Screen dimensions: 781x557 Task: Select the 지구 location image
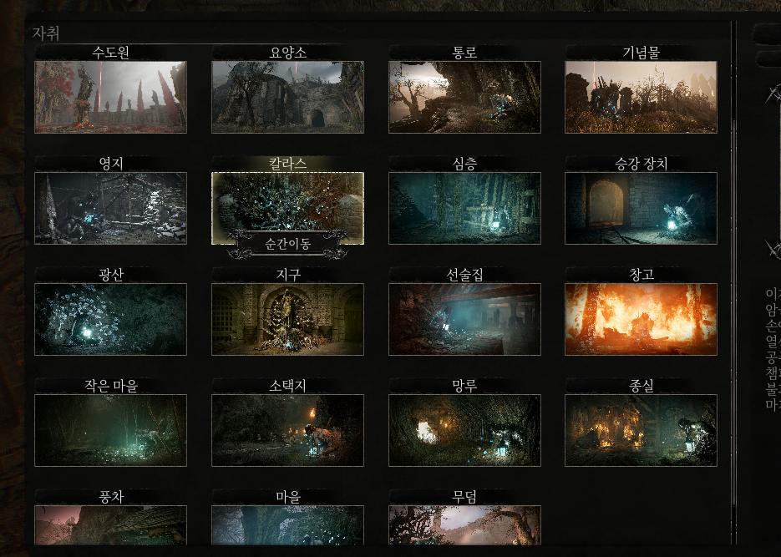point(287,319)
